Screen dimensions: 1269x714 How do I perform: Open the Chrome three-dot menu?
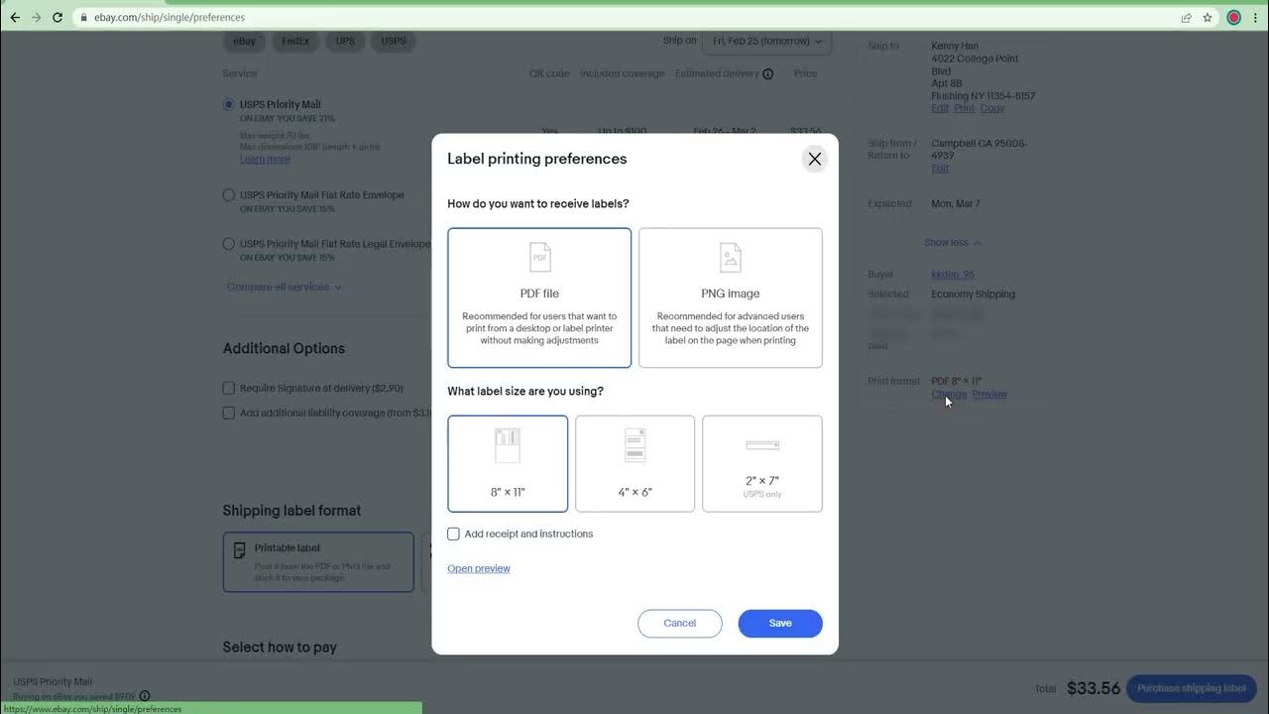point(1255,17)
